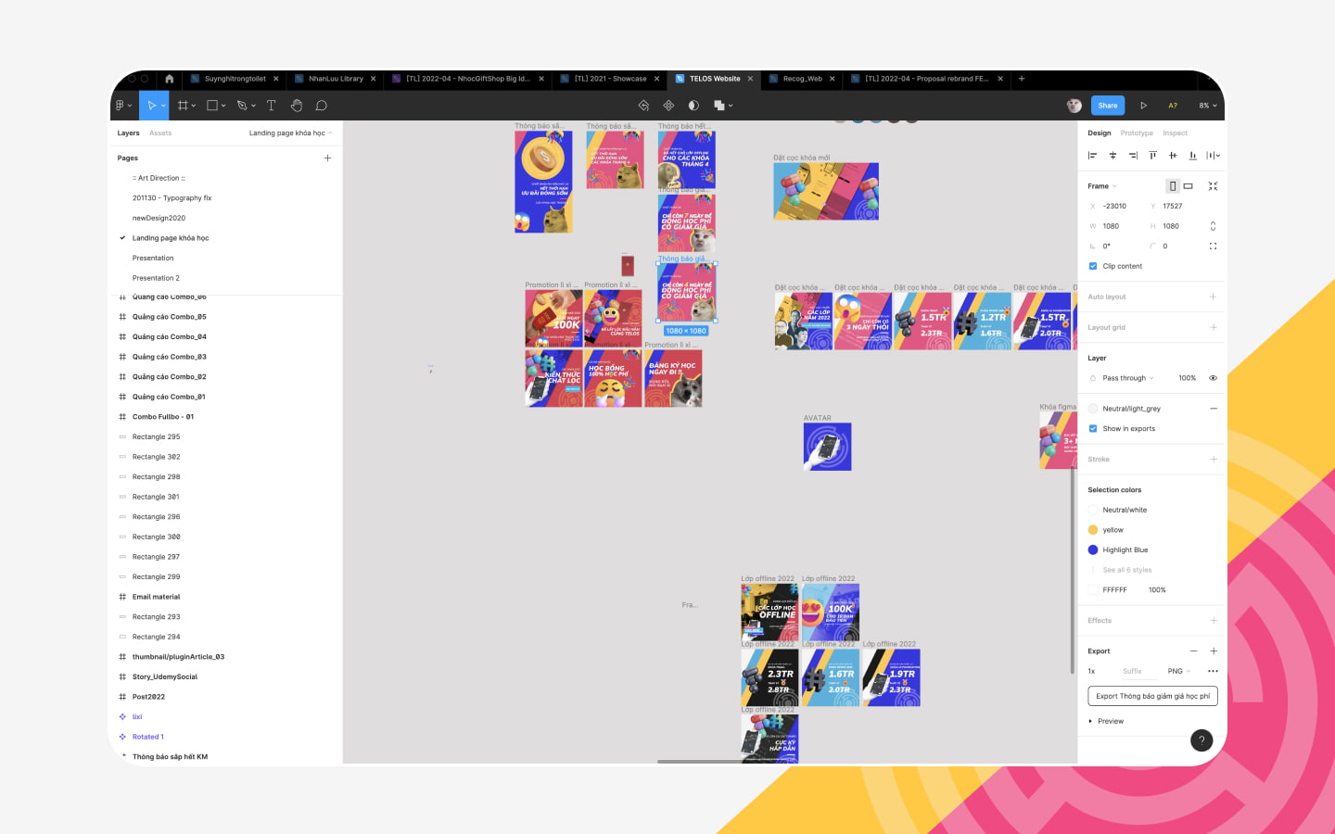This screenshot has width=1335, height=834.
Task: Click the mask contrast icon in toolbar
Action: [x=693, y=106]
